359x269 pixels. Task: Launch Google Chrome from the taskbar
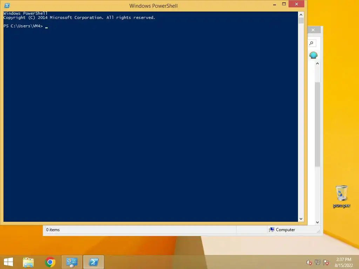[x=50, y=262]
